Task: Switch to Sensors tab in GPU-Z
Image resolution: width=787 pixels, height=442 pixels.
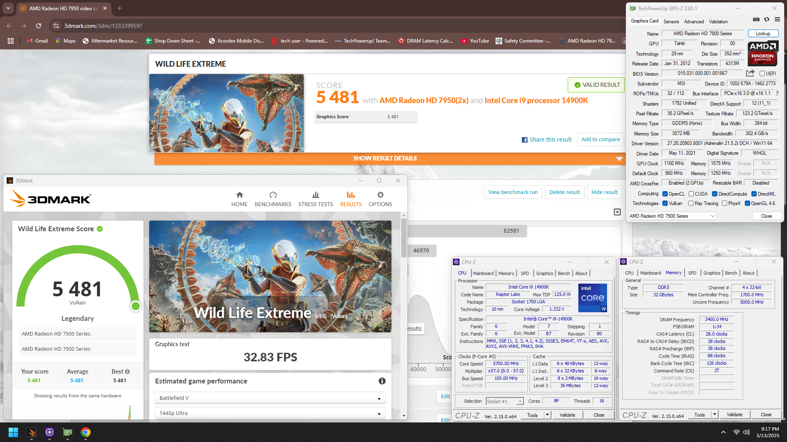Action: coord(671,22)
